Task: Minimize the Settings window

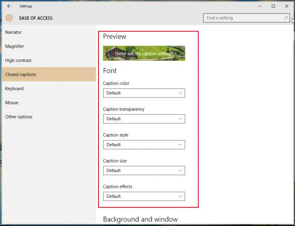Action: point(260,6)
